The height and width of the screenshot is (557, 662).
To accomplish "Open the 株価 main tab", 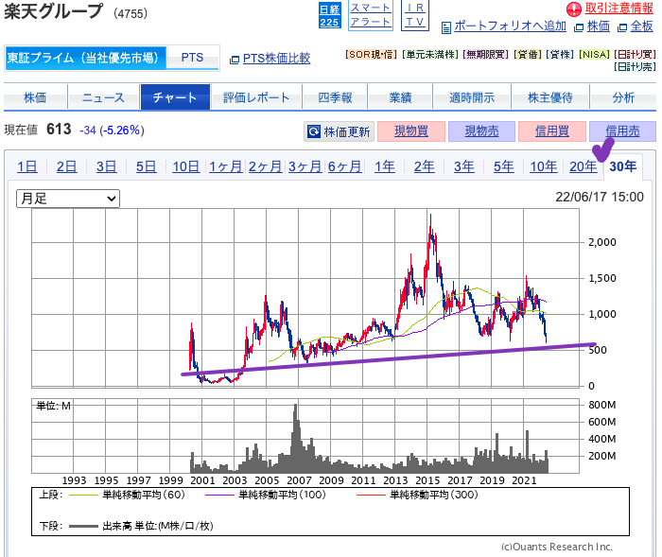I will 36,97.
